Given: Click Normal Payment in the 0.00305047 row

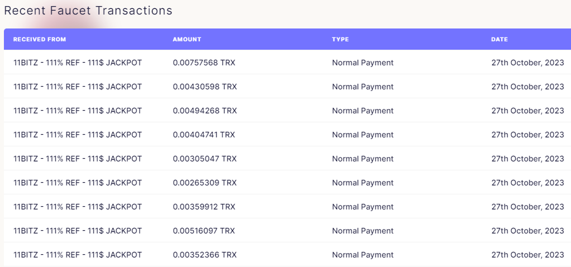Looking at the screenshot, I should coord(363,159).
